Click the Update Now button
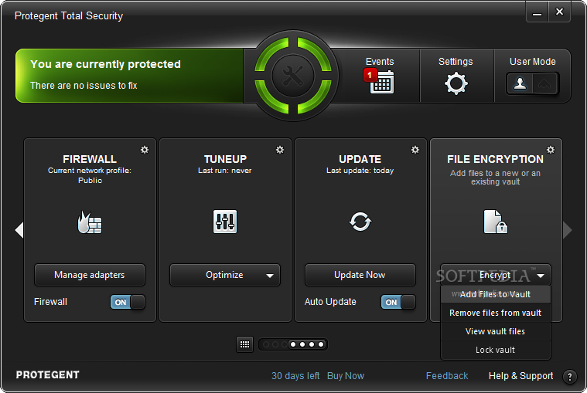587x393 pixels. [360, 275]
